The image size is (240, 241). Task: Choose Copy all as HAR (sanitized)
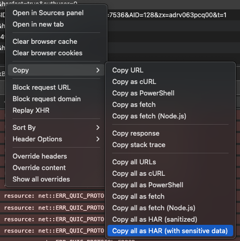coord(154,220)
